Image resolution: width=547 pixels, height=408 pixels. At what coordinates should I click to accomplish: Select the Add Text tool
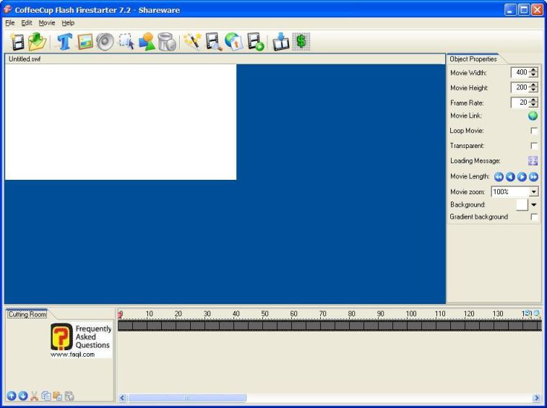(65, 42)
